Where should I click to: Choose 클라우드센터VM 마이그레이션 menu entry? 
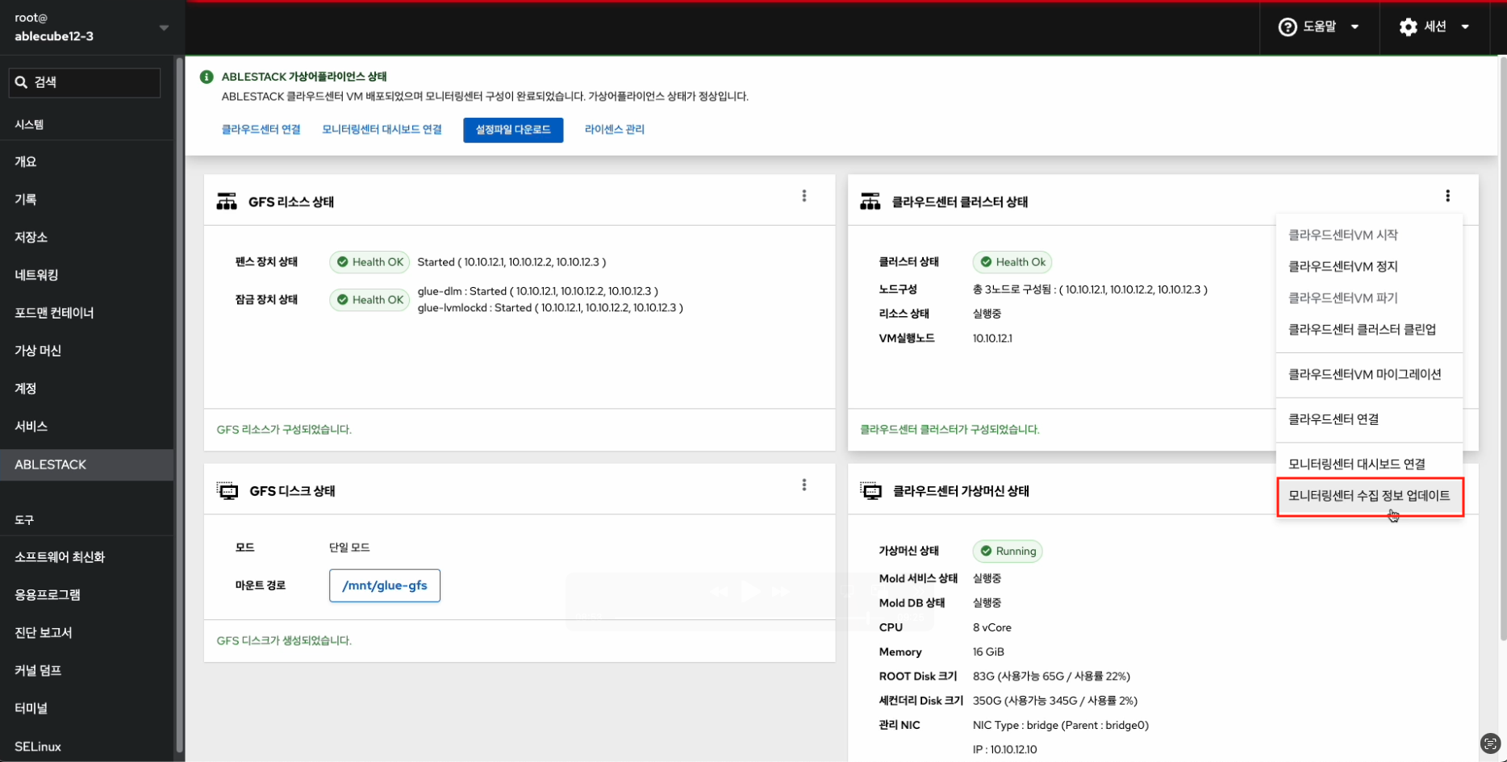pyautogui.click(x=1364, y=374)
